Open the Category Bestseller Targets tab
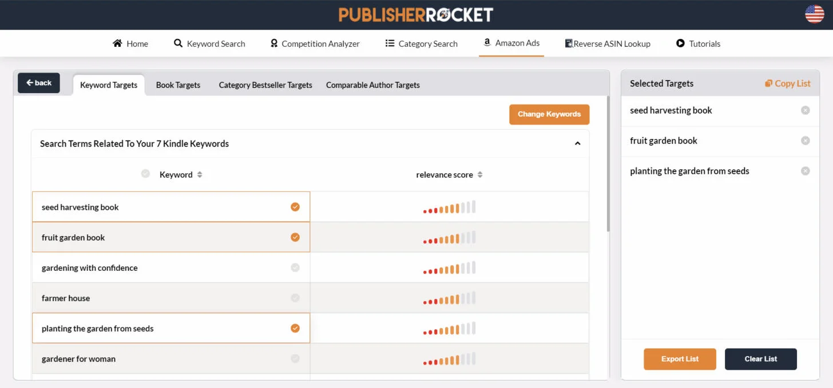This screenshot has height=388, width=833. pyautogui.click(x=265, y=85)
